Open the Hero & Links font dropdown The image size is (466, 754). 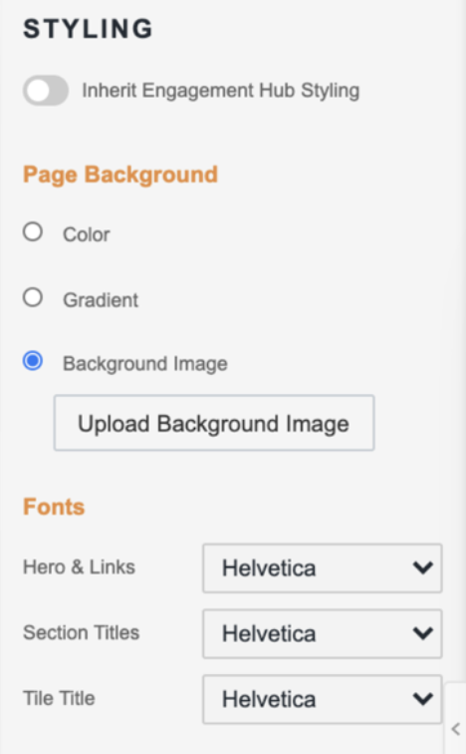pos(322,567)
